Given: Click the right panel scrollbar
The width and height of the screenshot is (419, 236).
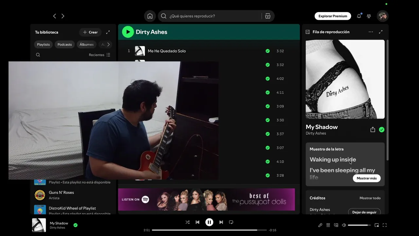Looking at the screenshot, I should click(x=388, y=100).
